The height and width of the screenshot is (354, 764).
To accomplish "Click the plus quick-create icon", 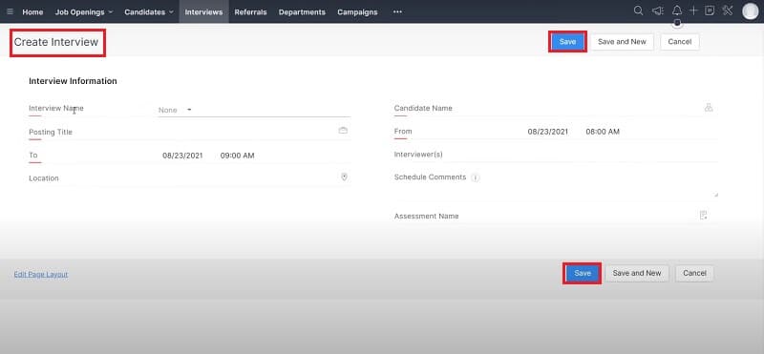I will [x=693, y=10].
